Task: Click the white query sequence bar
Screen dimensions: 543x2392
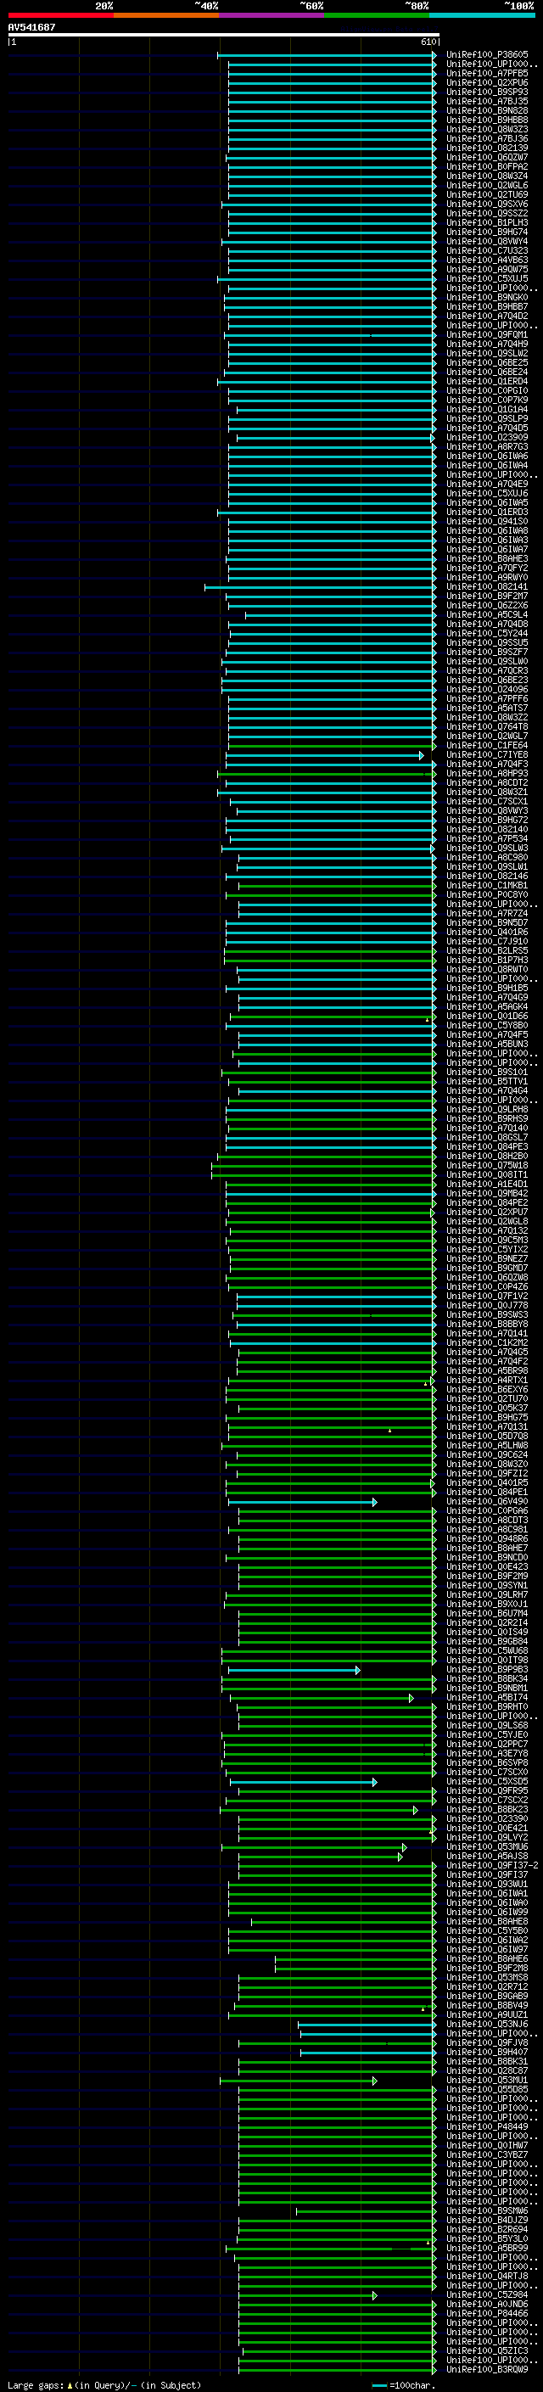Action: 223,34
